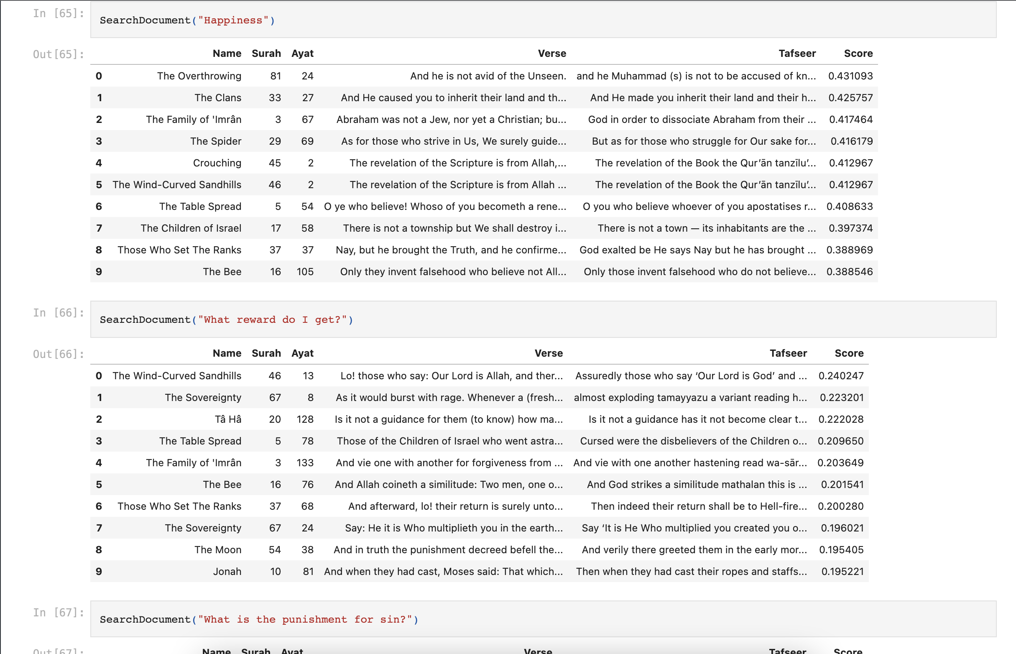Click the In [67] prompt label
This screenshot has width=1016, height=654.
click(x=59, y=612)
